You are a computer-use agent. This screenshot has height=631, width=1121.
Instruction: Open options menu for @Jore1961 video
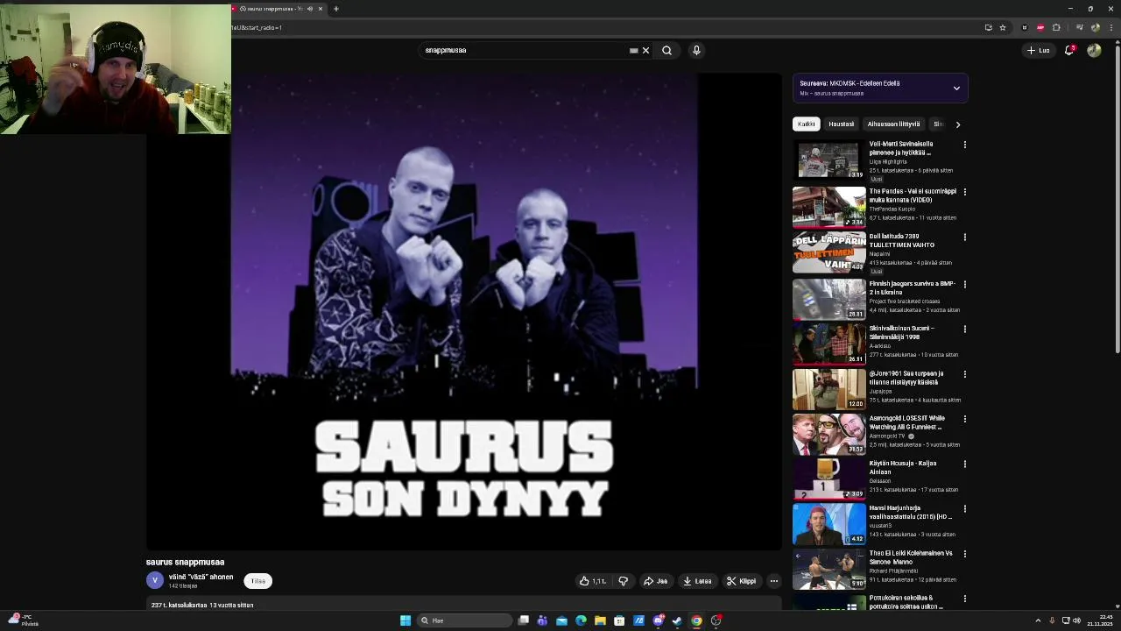965,374
